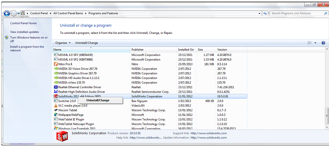The image size is (329, 146).
Task: Open the view options dropdown arrow
Action: point(315,43)
